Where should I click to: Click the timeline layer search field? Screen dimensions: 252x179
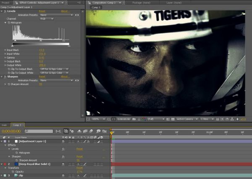point(39,131)
